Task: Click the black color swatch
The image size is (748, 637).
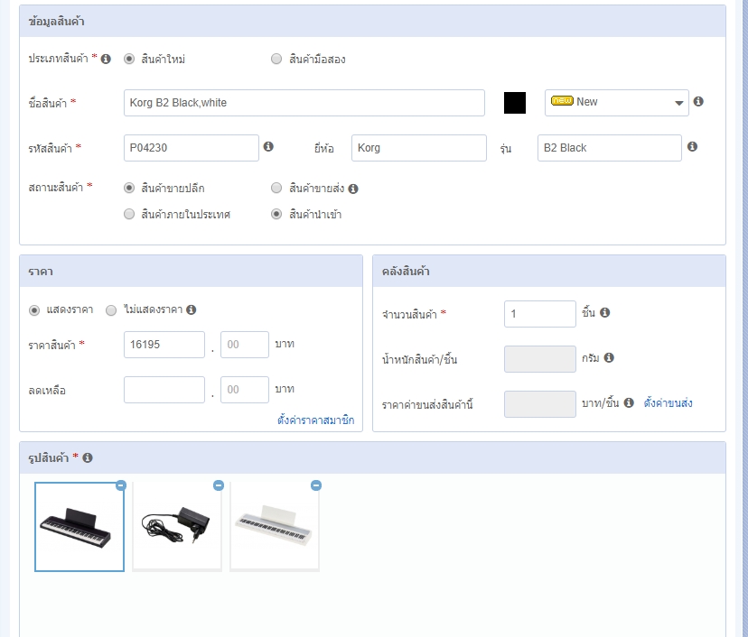Action: 515,103
